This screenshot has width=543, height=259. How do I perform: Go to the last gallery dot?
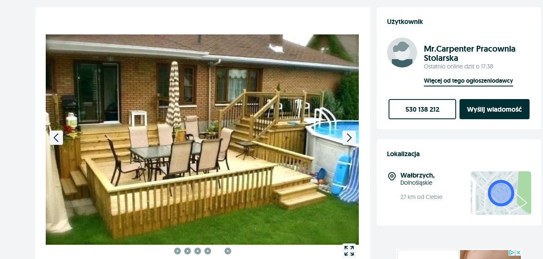point(228,251)
